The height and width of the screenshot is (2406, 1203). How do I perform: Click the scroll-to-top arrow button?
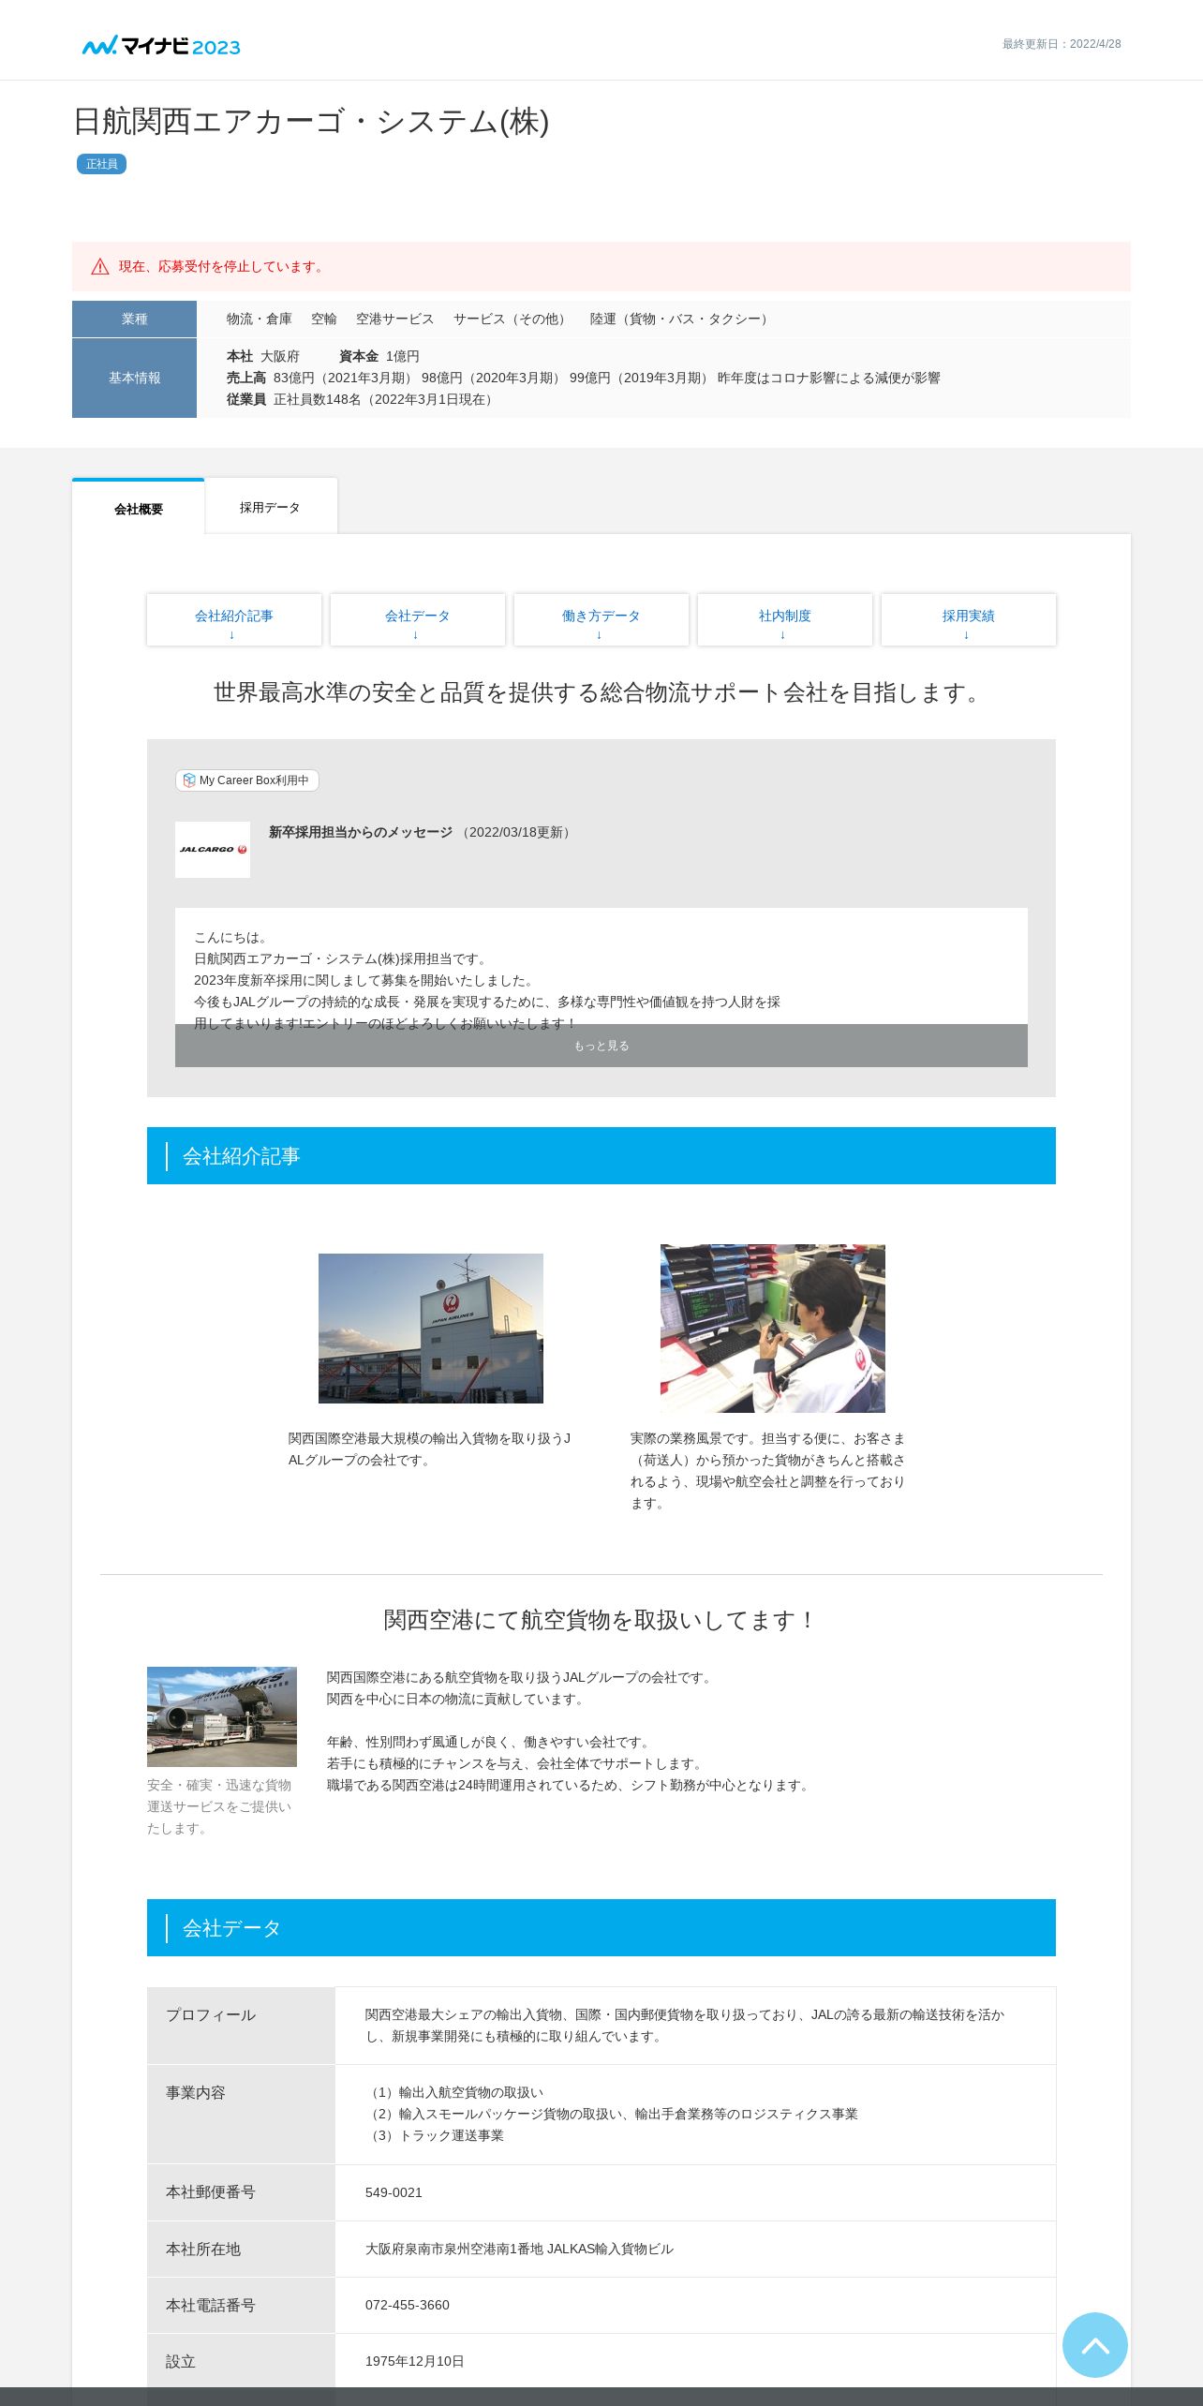[x=1094, y=2344]
